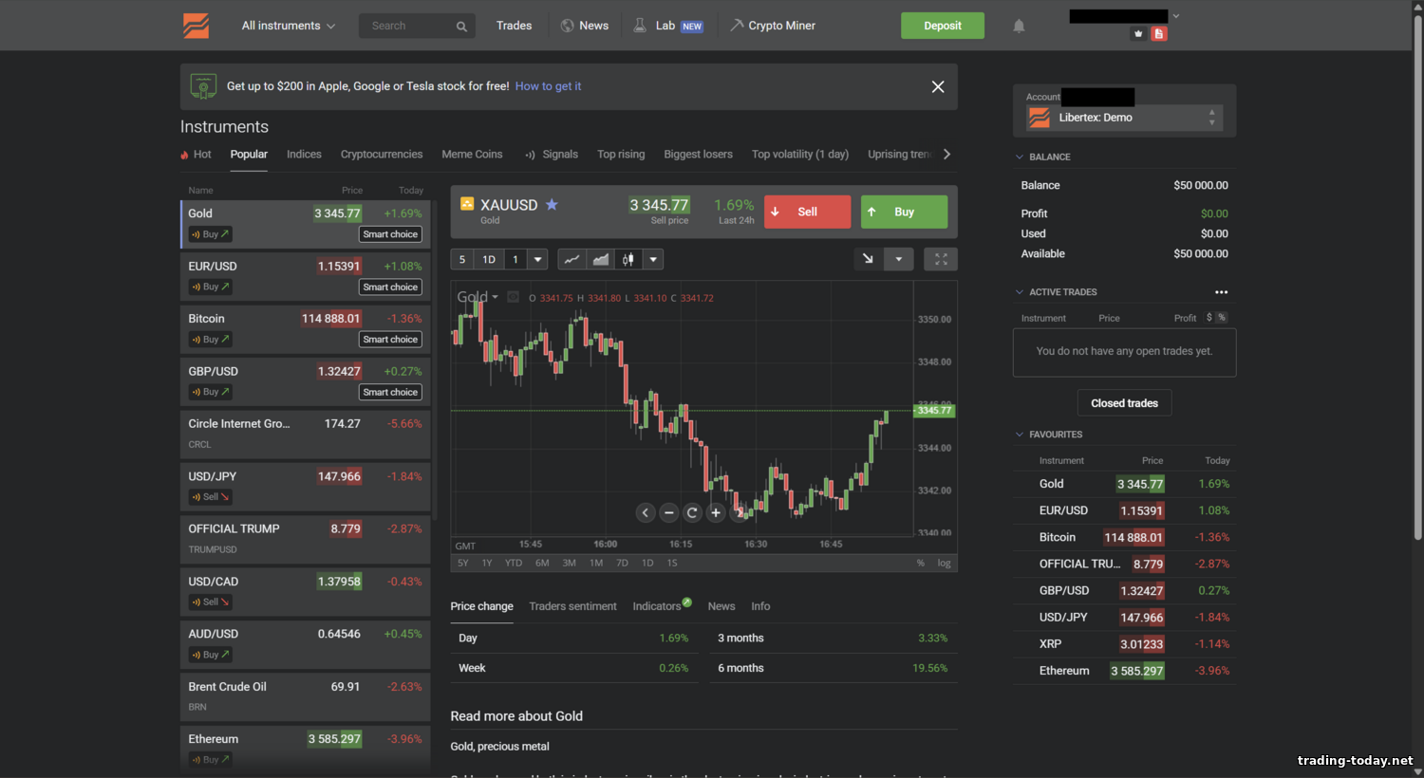Select the area chart type
The height and width of the screenshot is (778, 1424).
[600, 259]
